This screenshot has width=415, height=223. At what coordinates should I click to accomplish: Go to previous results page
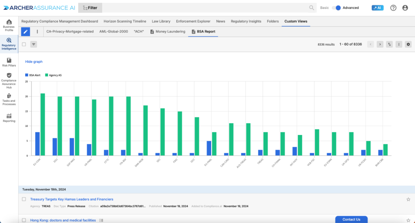pyautogui.click(x=370, y=45)
